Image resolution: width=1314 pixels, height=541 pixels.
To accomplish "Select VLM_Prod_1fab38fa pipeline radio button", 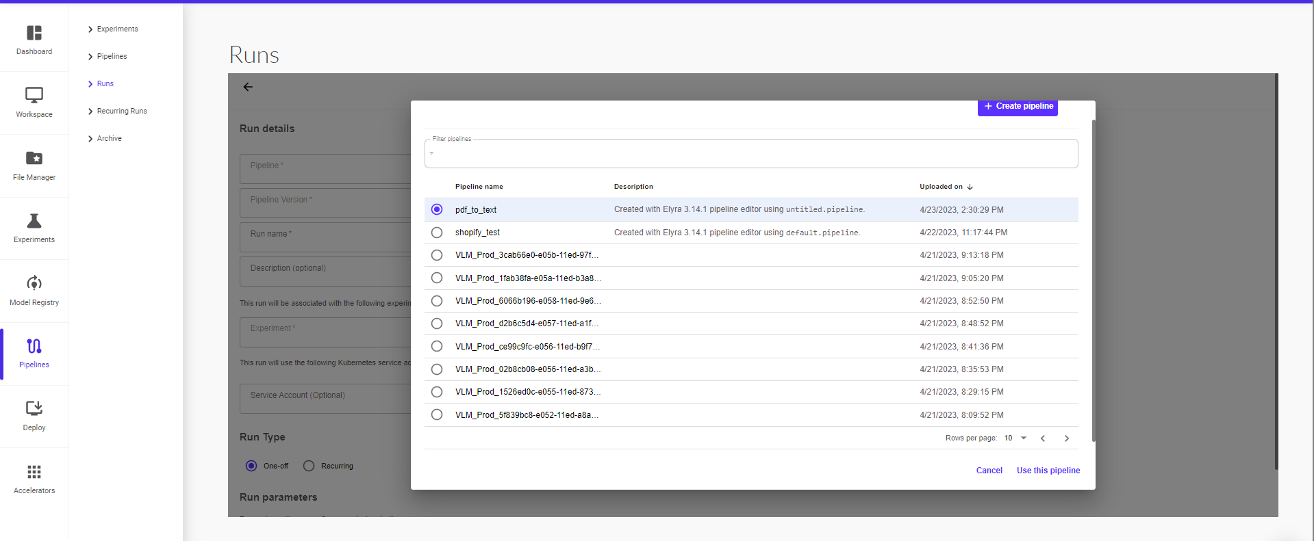I will click(x=437, y=278).
